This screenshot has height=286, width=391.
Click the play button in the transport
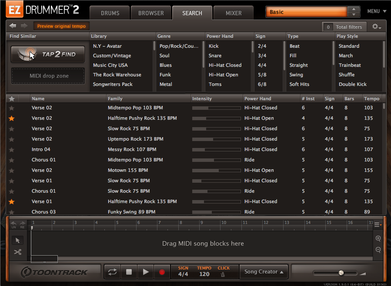145,271
